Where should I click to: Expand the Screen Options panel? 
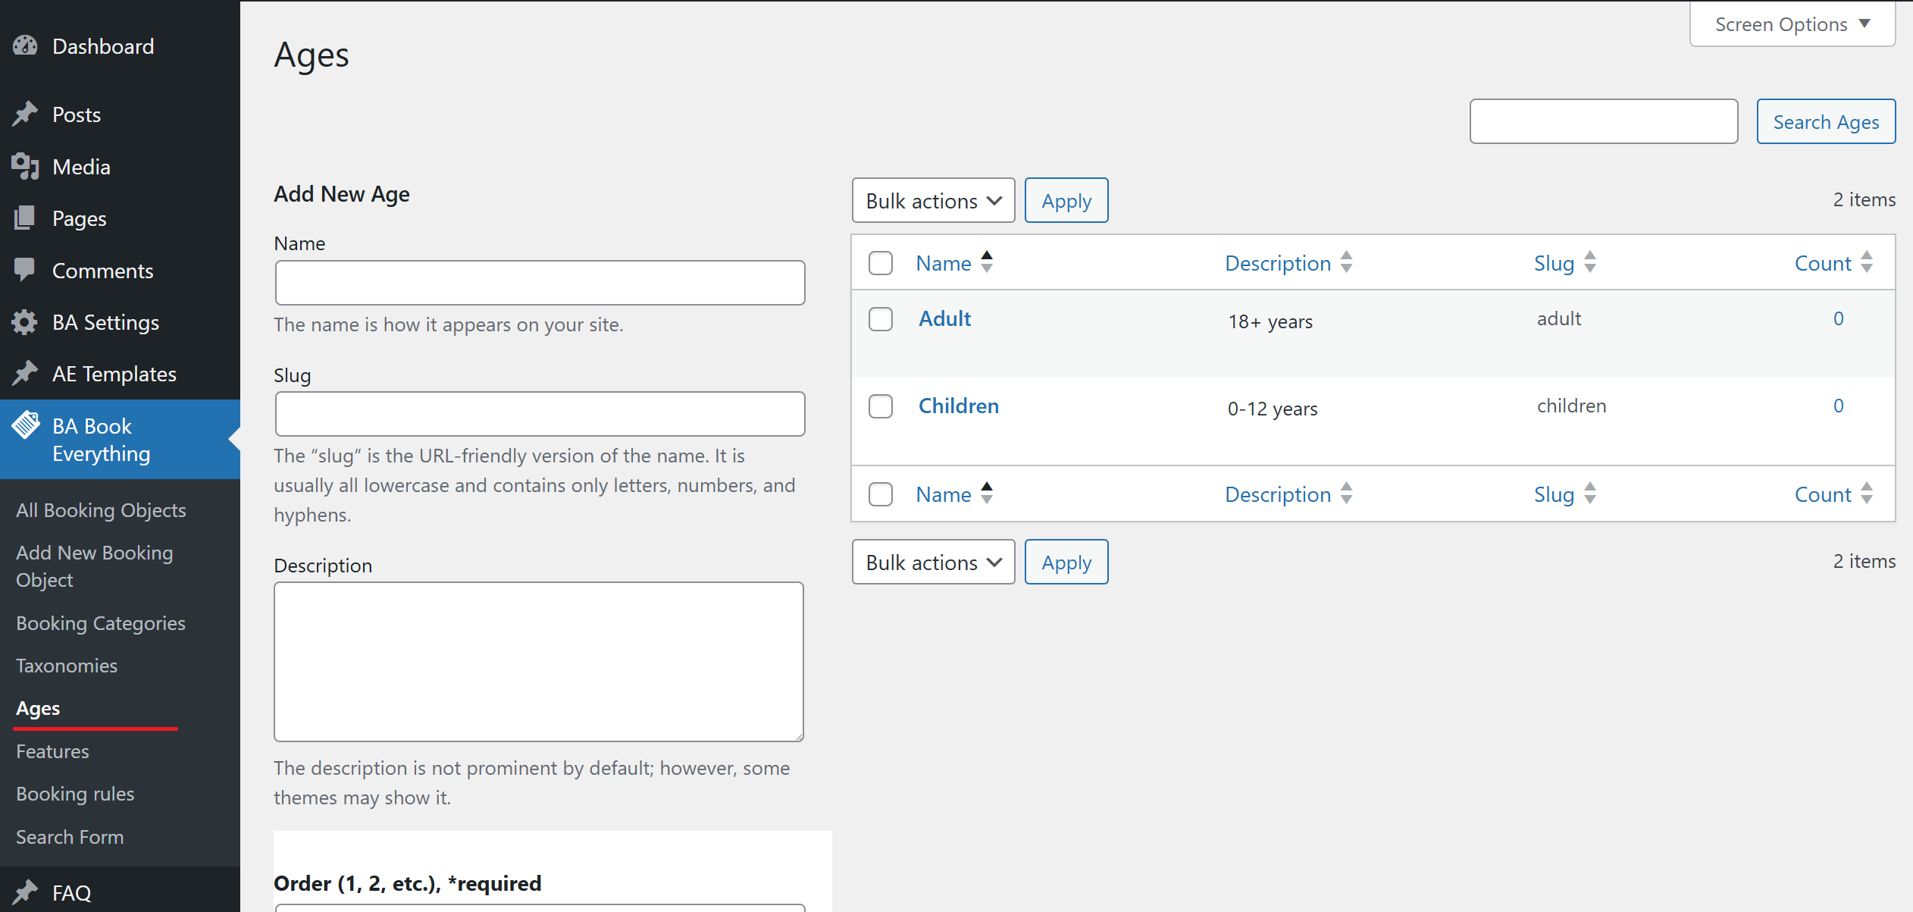(x=1792, y=24)
